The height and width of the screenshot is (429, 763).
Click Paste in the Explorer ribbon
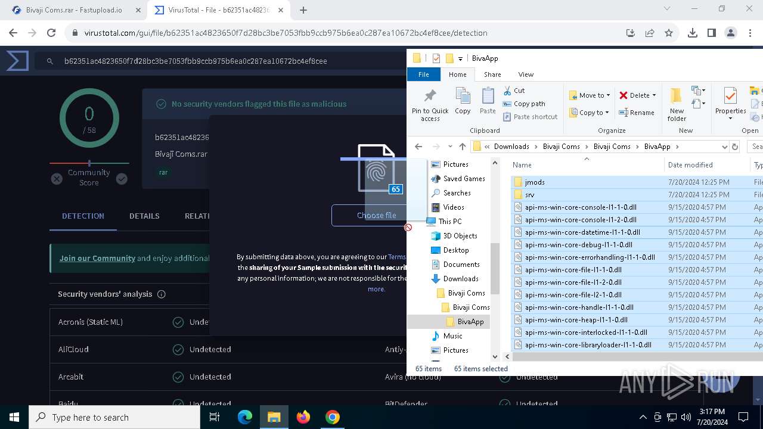coord(488,101)
